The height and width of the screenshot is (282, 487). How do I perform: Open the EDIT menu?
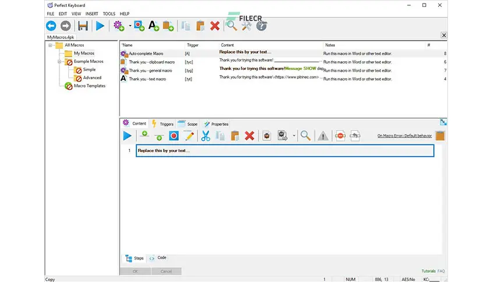pyautogui.click(x=63, y=13)
